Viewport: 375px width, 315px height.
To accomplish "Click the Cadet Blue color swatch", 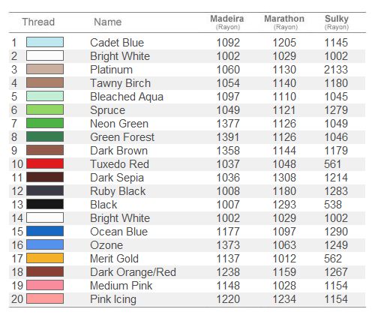I will coord(45,42).
